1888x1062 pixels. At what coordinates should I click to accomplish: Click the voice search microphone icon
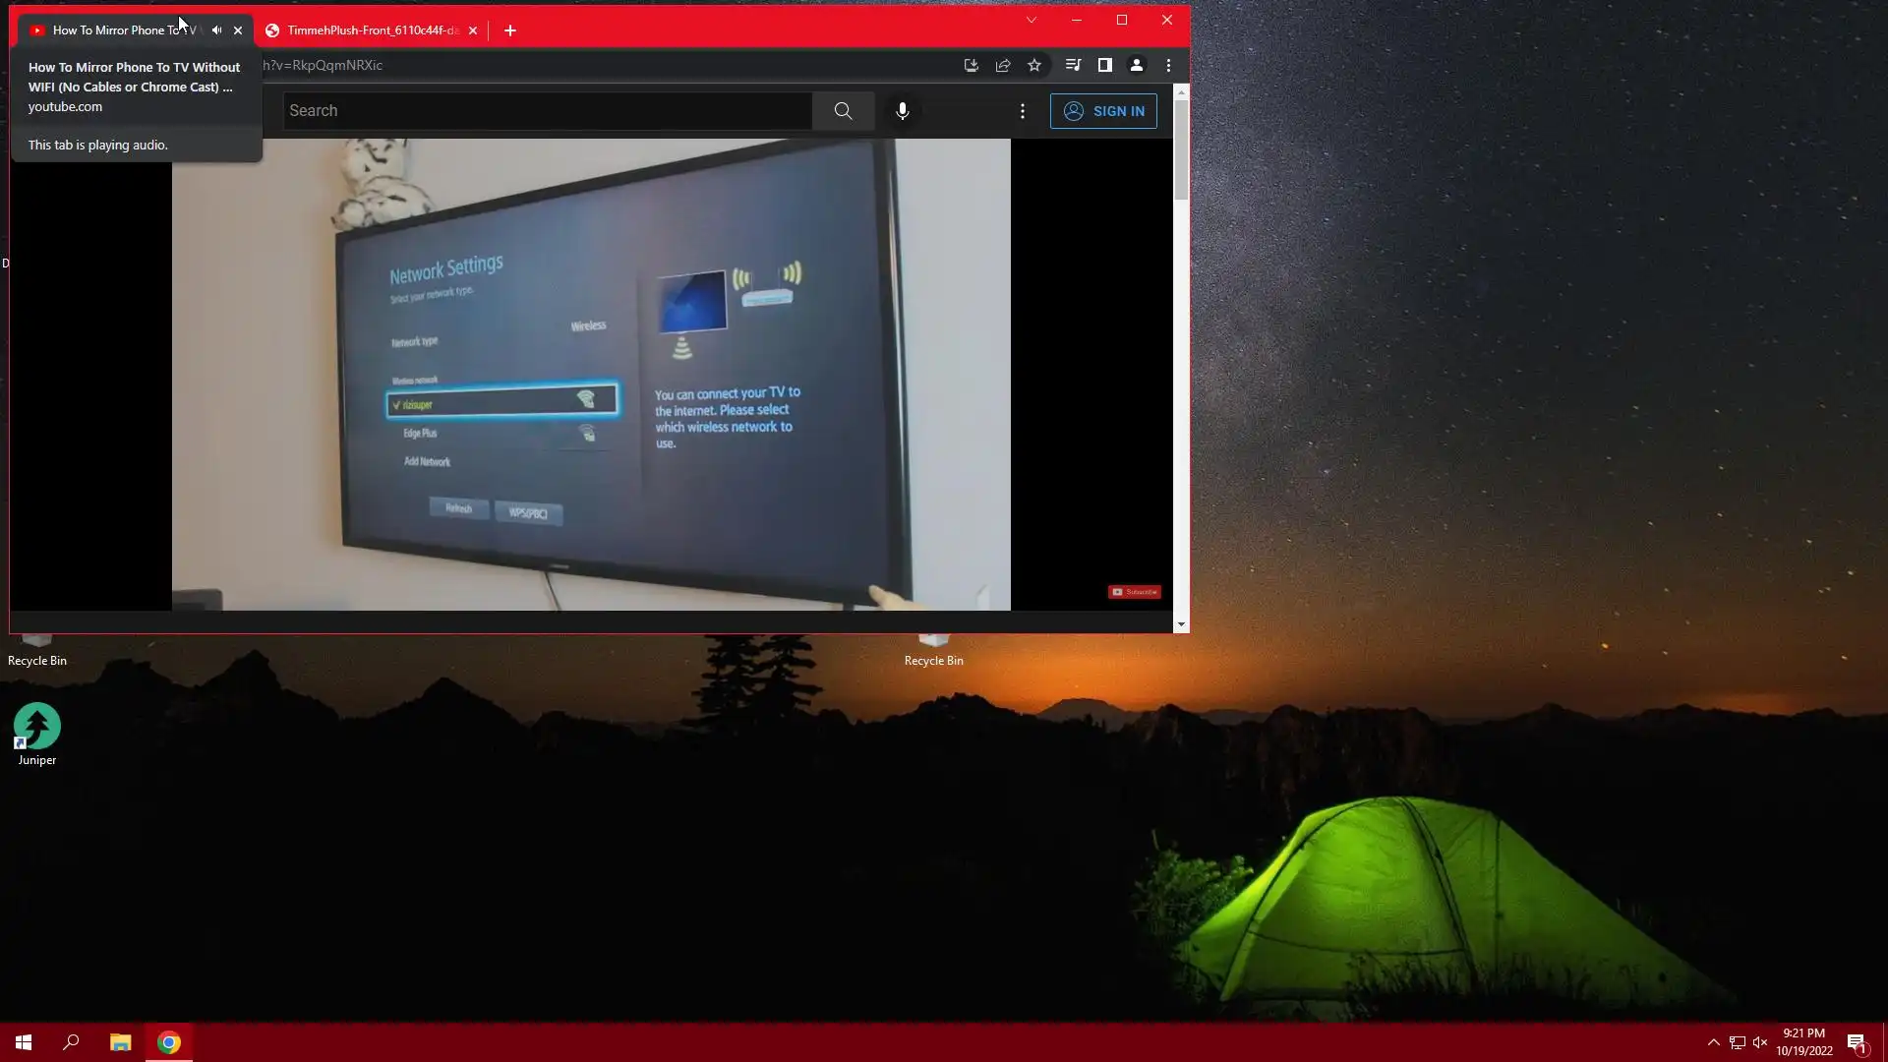pos(902,111)
